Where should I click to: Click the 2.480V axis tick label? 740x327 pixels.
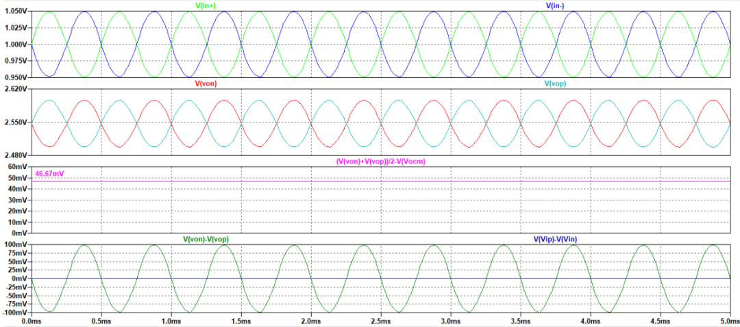tap(14, 155)
